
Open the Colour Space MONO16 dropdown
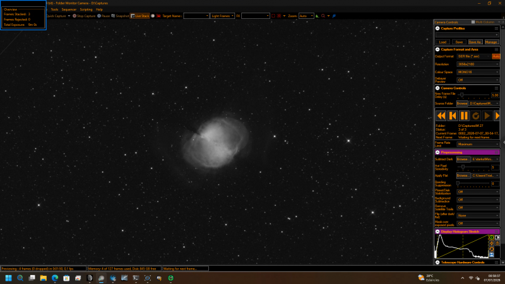pos(478,72)
